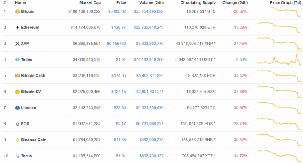This screenshot has width=303, height=164.
Task: Open the Binance Coin name link
Action: tap(34, 140)
